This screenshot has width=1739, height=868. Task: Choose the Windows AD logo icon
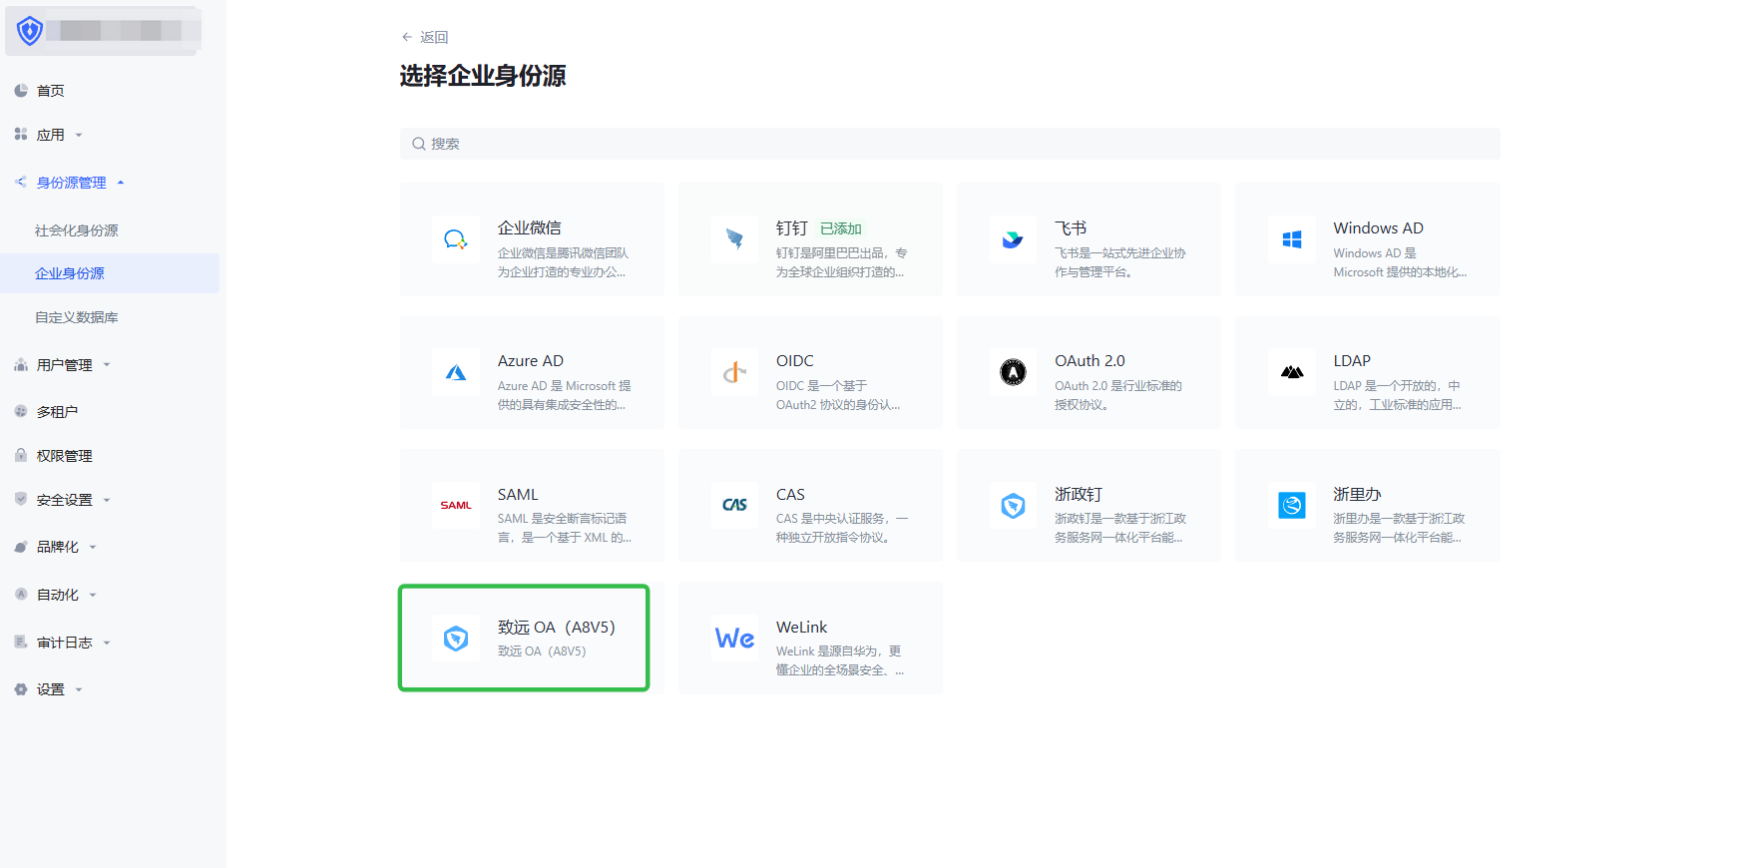point(1291,239)
